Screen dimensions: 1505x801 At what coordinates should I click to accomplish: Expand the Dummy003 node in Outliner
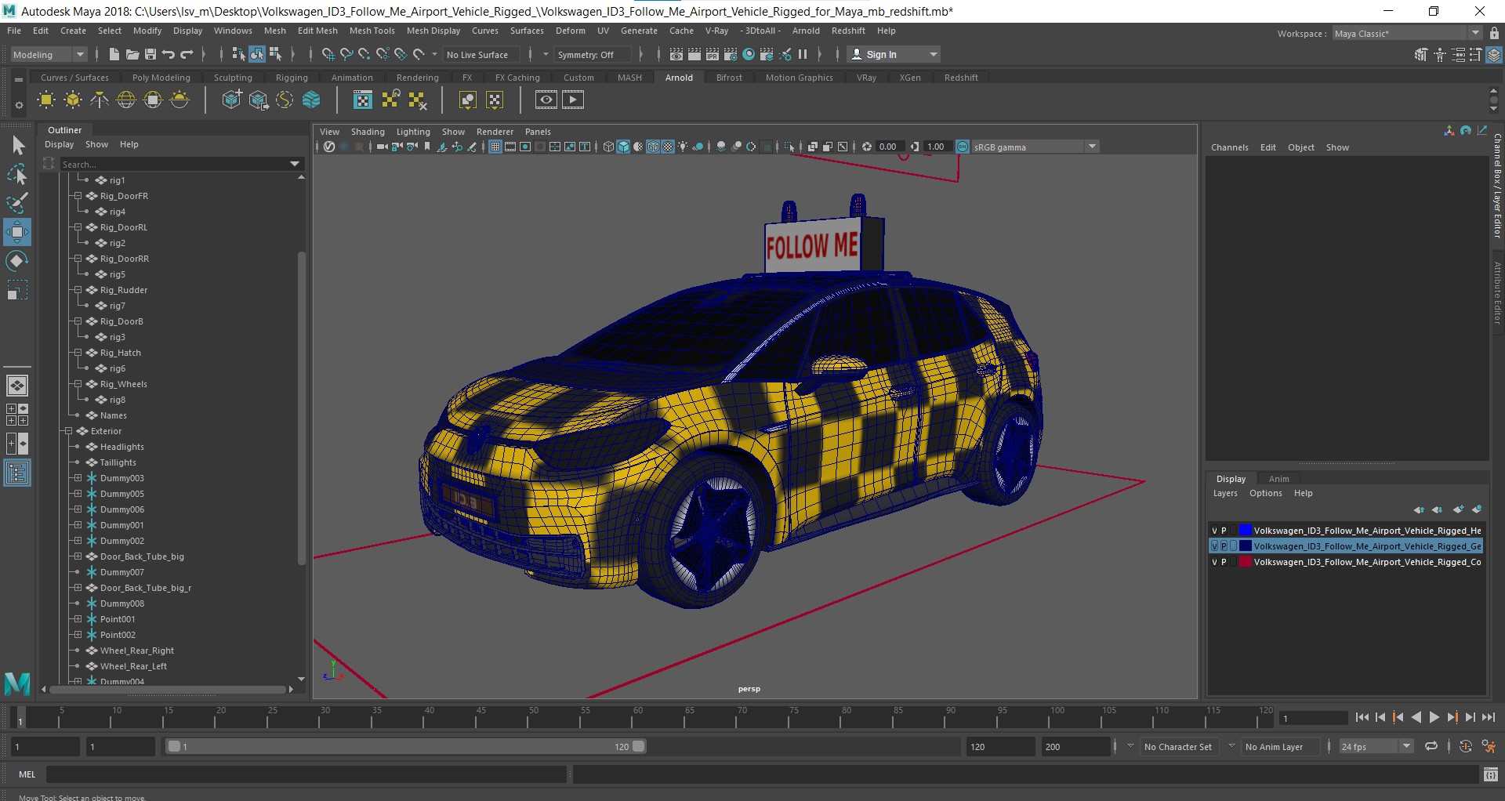[78, 478]
